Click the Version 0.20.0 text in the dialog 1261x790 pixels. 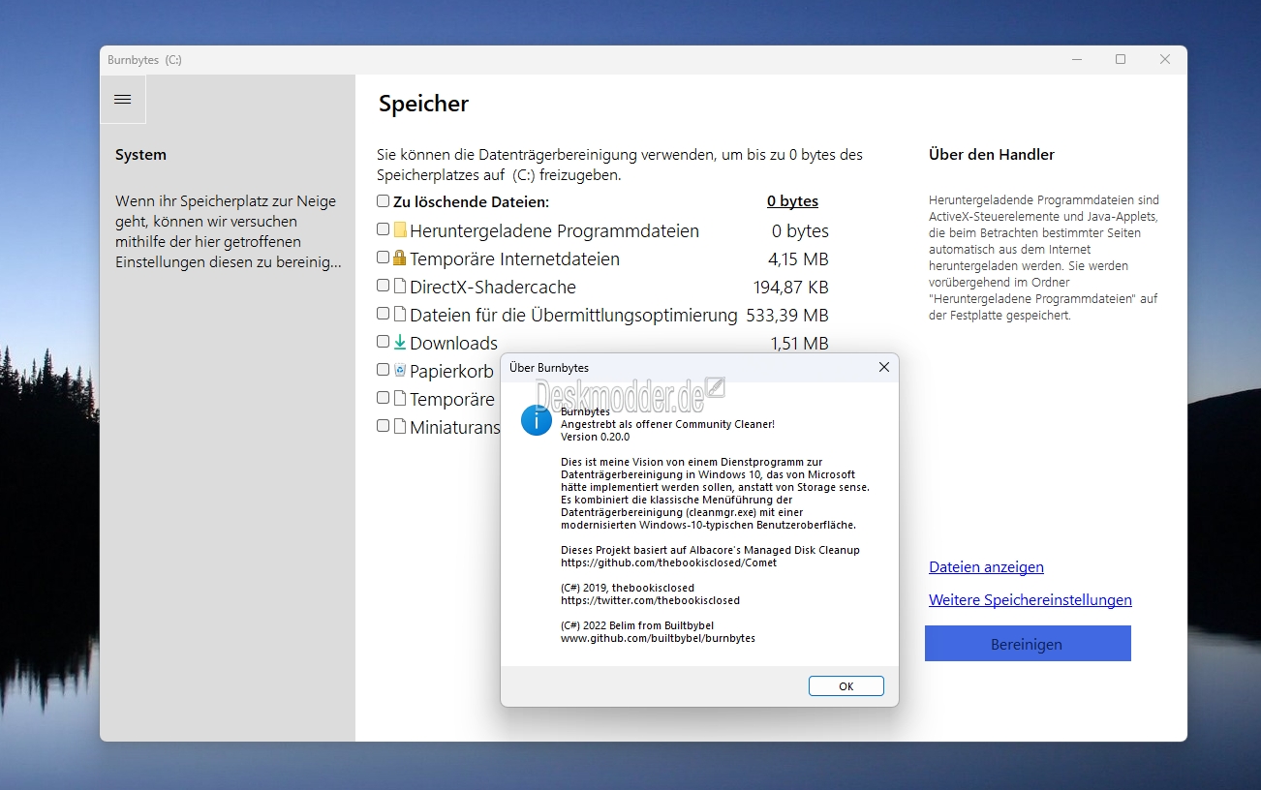click(x=595, y=437)
